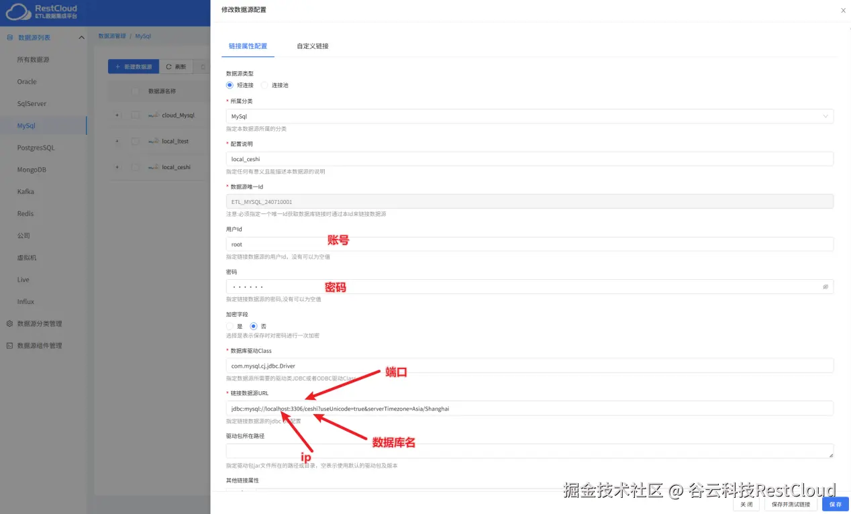Open 数据源组件管理 menu
The image size is (851, 514).
point(39,346)
